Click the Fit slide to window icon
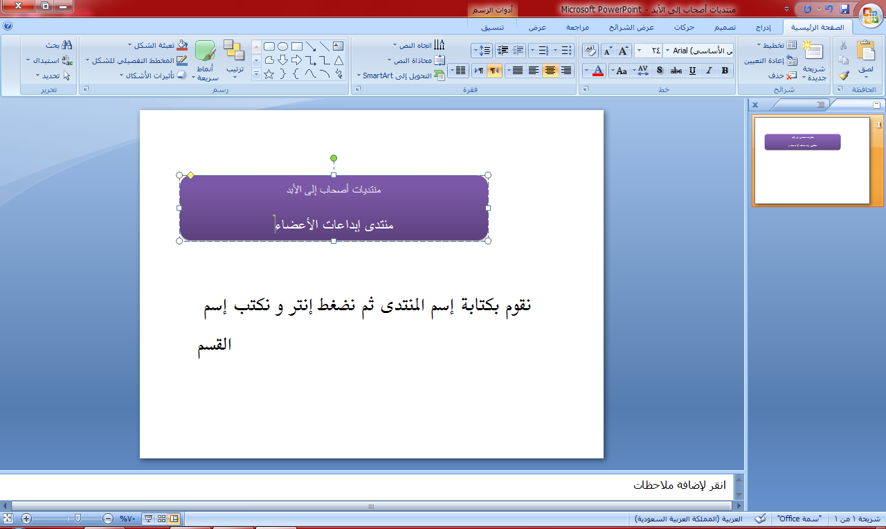Image resolution: width=886 pixels, height=529 pixels. (8, 518)
